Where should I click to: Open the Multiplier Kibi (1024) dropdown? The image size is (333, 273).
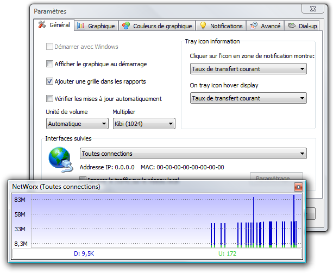pos(144,124)
